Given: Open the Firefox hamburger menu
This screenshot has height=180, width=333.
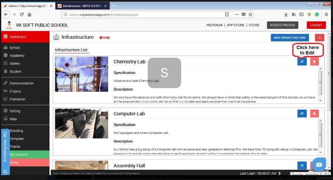Looking at the screenshot, I should [x=326, y=14].
